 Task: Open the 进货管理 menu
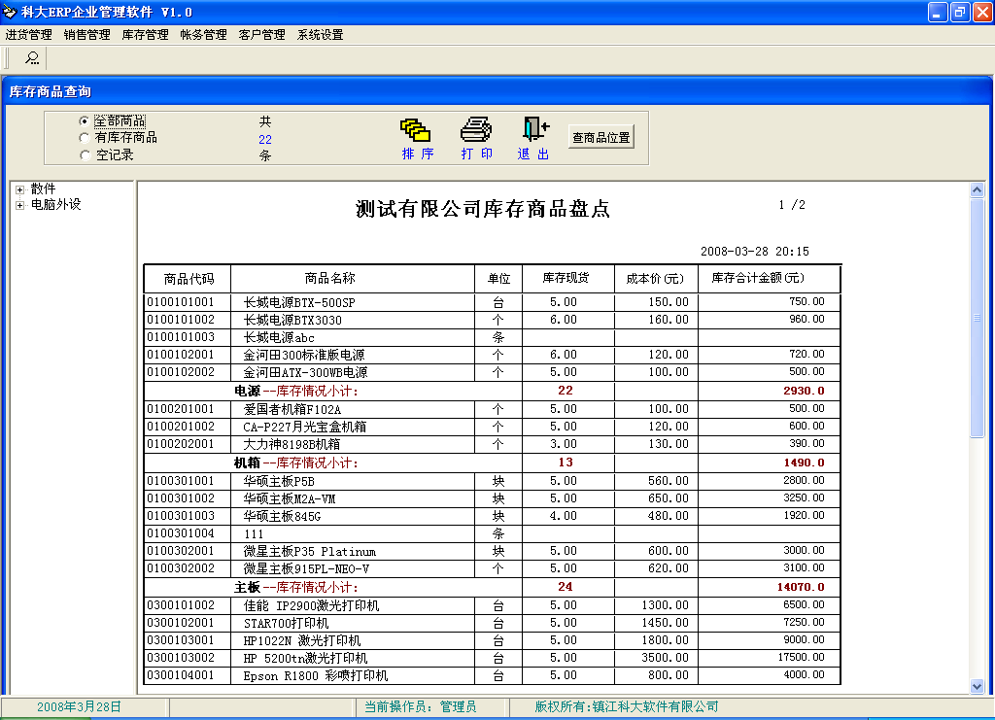coord(29,35)
